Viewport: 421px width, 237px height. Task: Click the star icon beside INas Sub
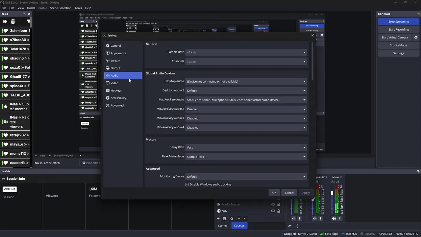[x=5, y=106]
